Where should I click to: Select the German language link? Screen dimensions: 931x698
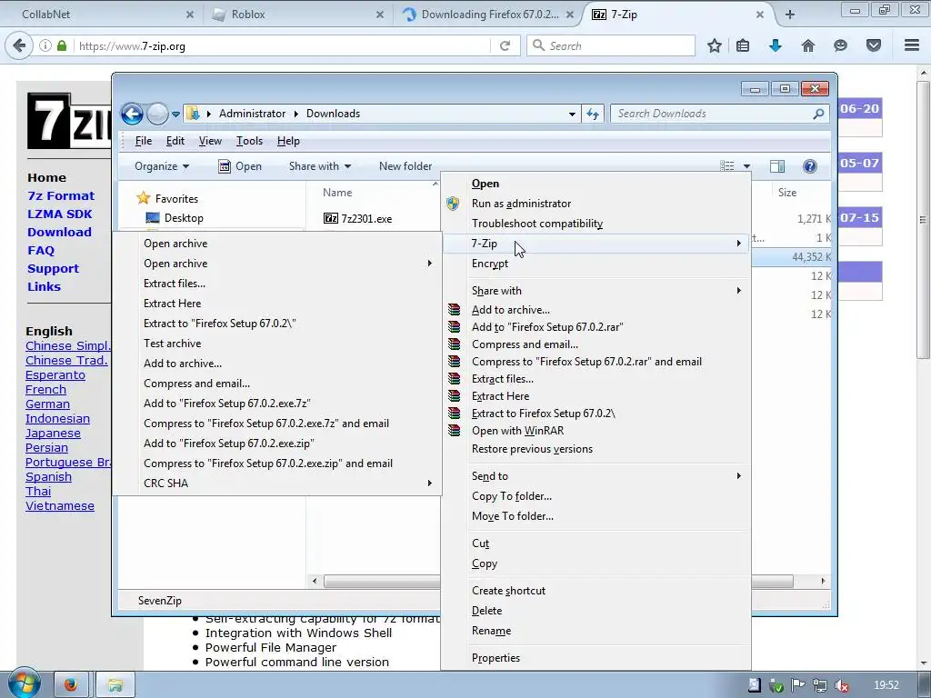[47, 404]
